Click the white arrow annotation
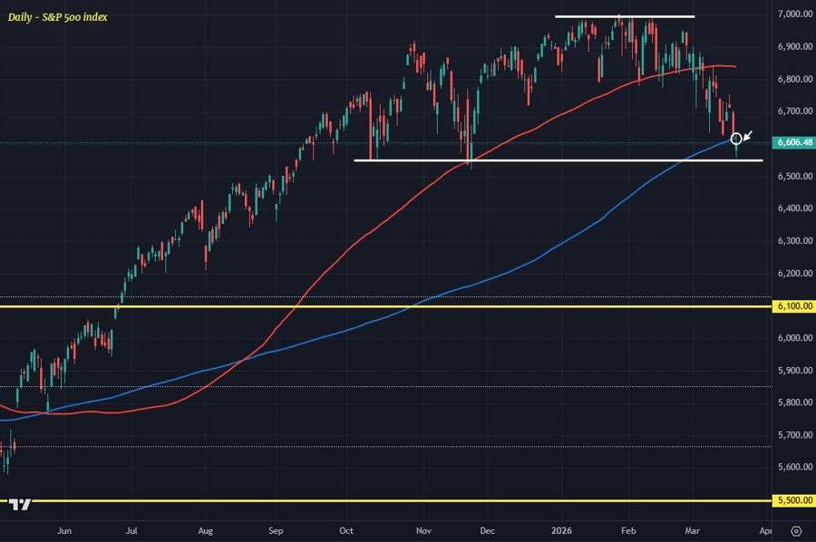816x542 pixels. coord(749,134)
